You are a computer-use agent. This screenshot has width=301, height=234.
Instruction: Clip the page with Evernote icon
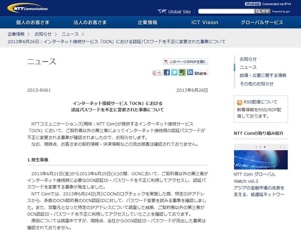(182, 72)
